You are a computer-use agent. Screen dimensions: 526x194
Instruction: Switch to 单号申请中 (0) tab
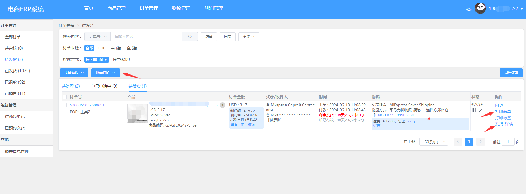[104, 86]
